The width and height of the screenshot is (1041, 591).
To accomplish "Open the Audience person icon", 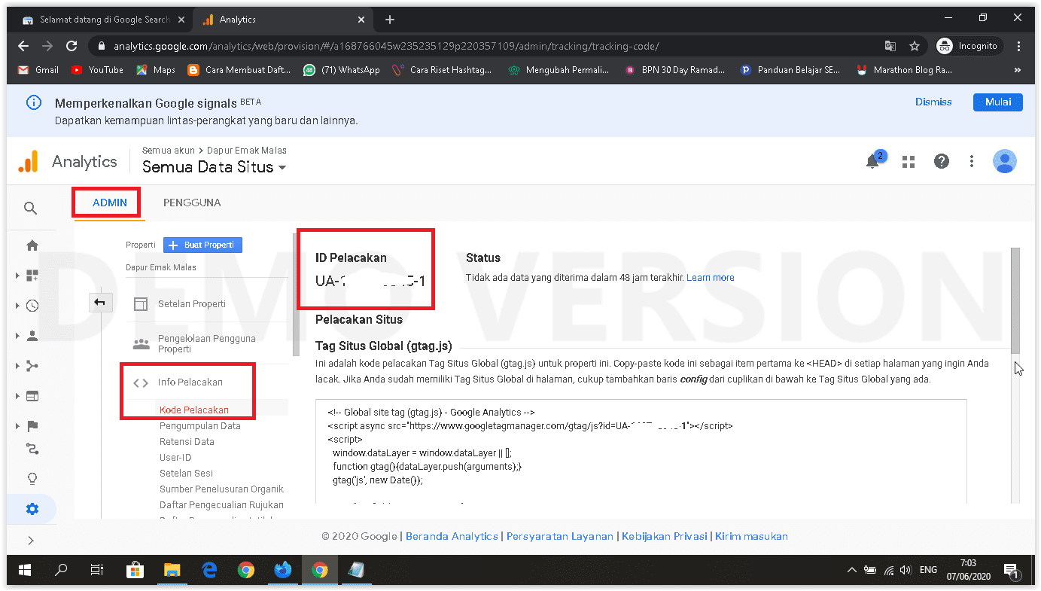I will tap(32, 336).
